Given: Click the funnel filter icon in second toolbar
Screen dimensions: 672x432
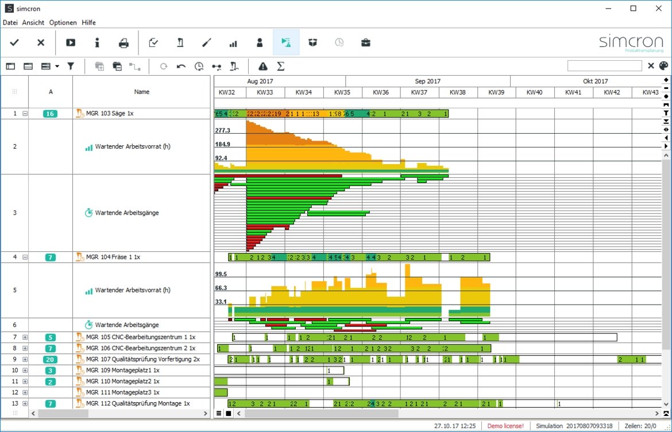Looking at the screenshot, I should tap(71, 66).
